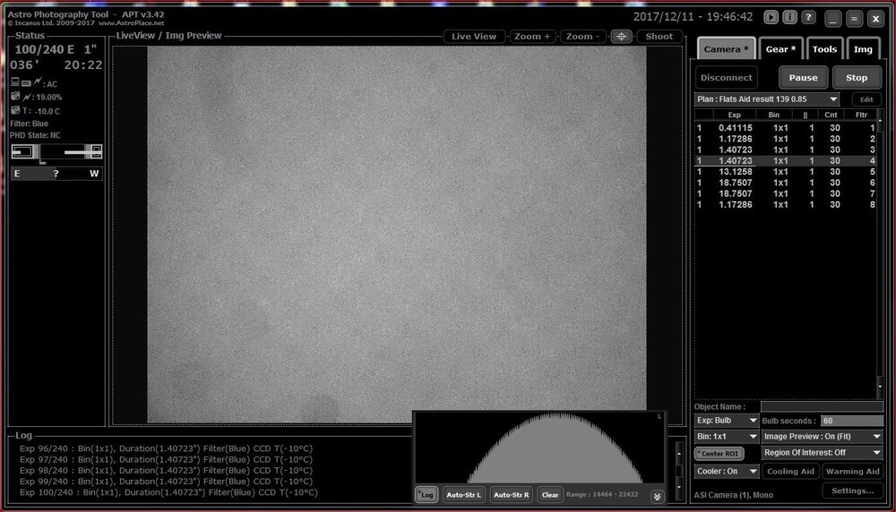
Task: Expand the Cooler On dropdown
Action: pos(726,471)
